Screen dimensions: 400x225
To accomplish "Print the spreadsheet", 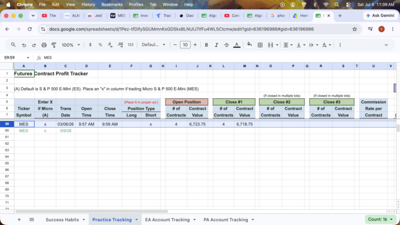I will (x=44, y=45).
